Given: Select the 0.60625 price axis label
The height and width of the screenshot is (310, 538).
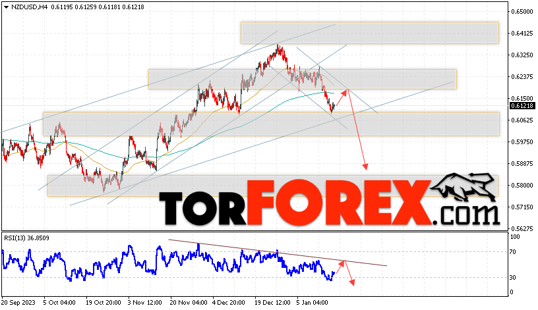Looking at the screenshot, I should point(522,120).
